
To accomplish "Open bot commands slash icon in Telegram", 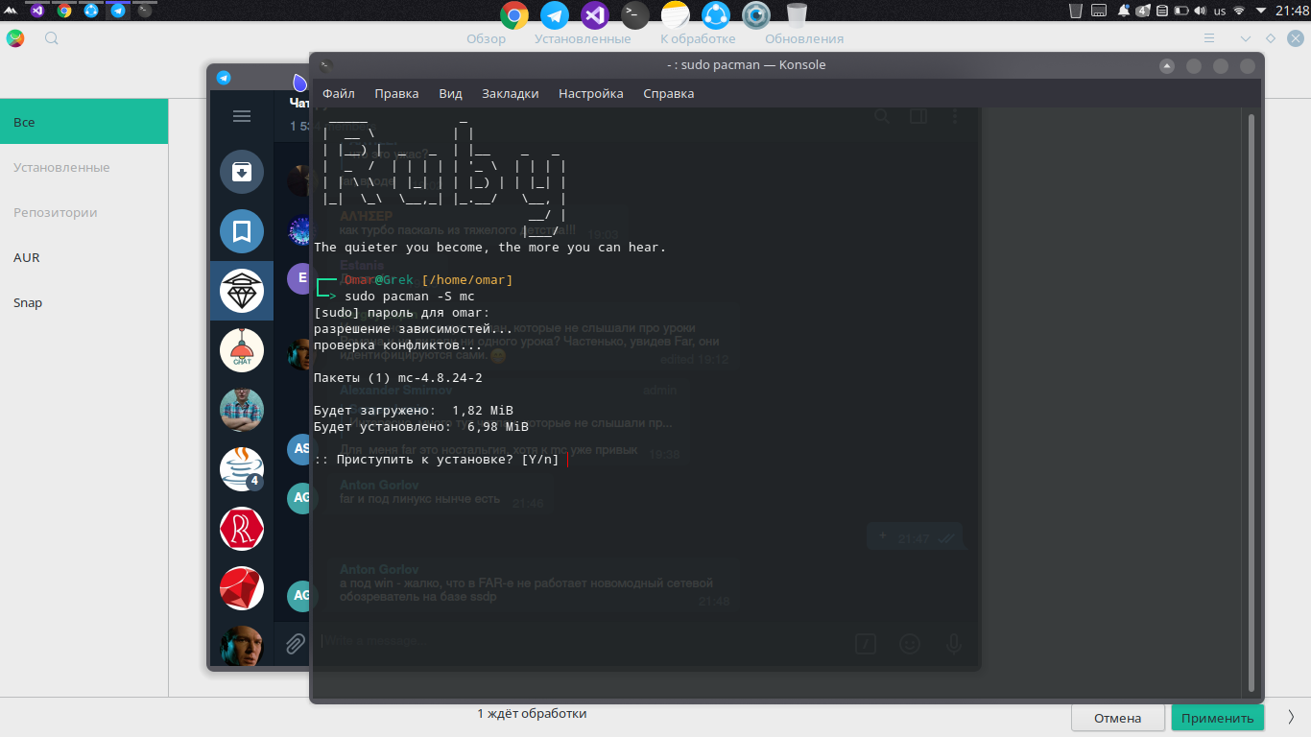I will (x=865, y=643).
